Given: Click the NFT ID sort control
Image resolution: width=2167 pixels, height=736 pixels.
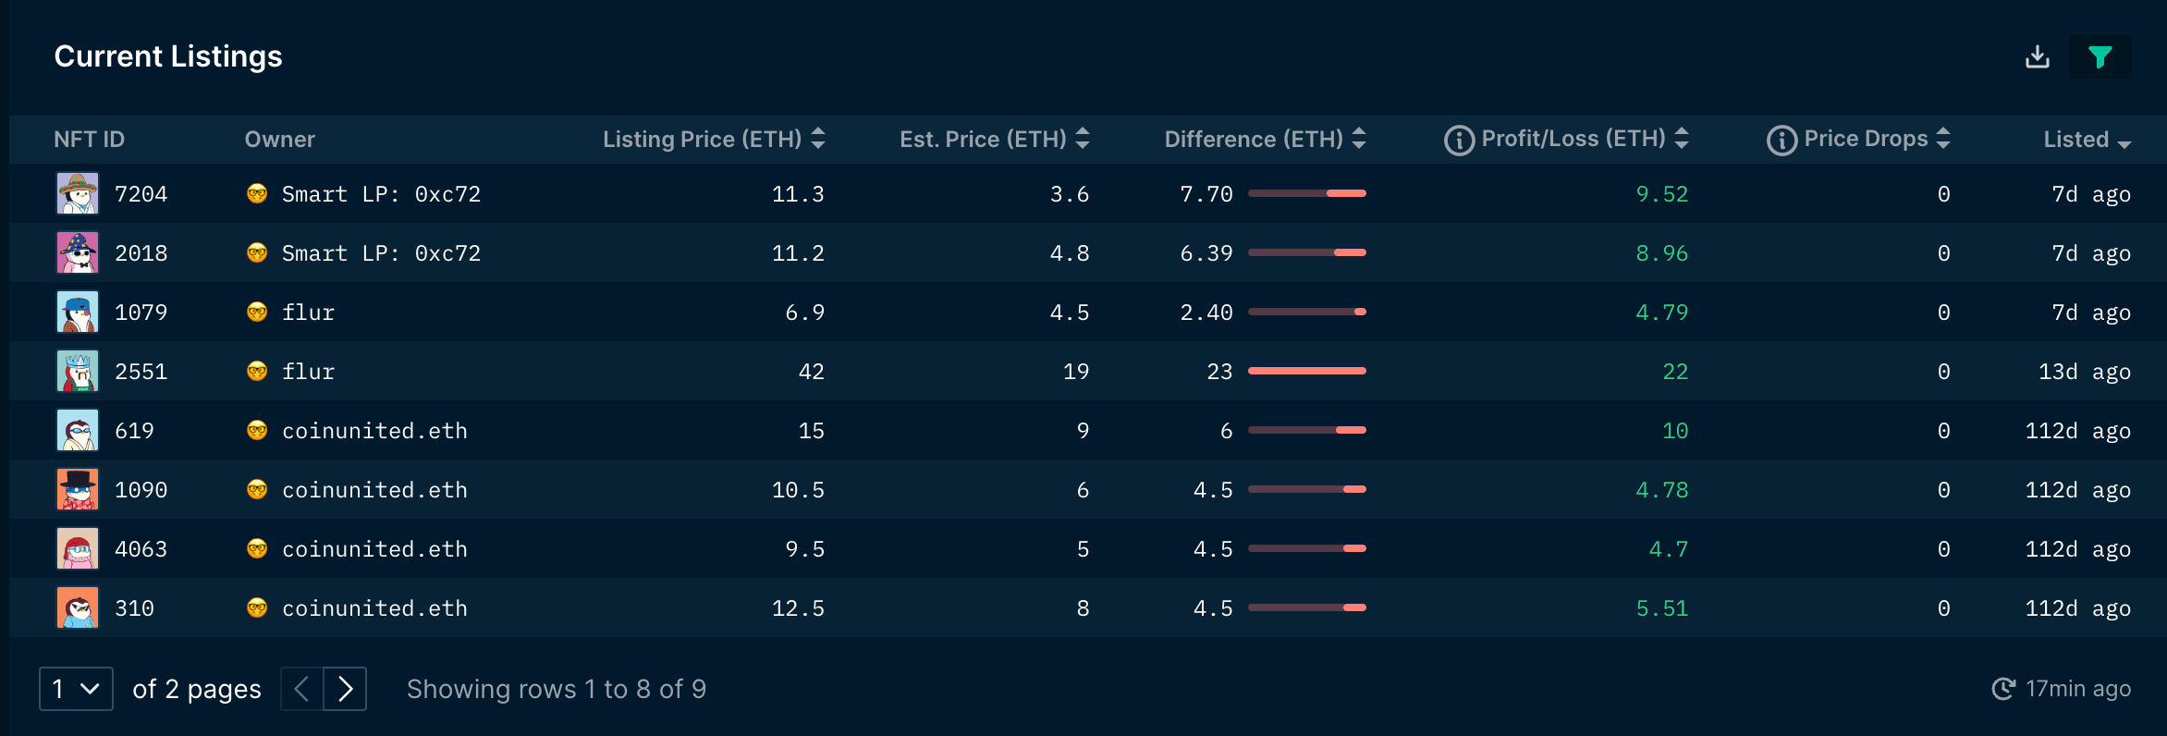Looking at the screenshot, I should [x=90, y=139].
